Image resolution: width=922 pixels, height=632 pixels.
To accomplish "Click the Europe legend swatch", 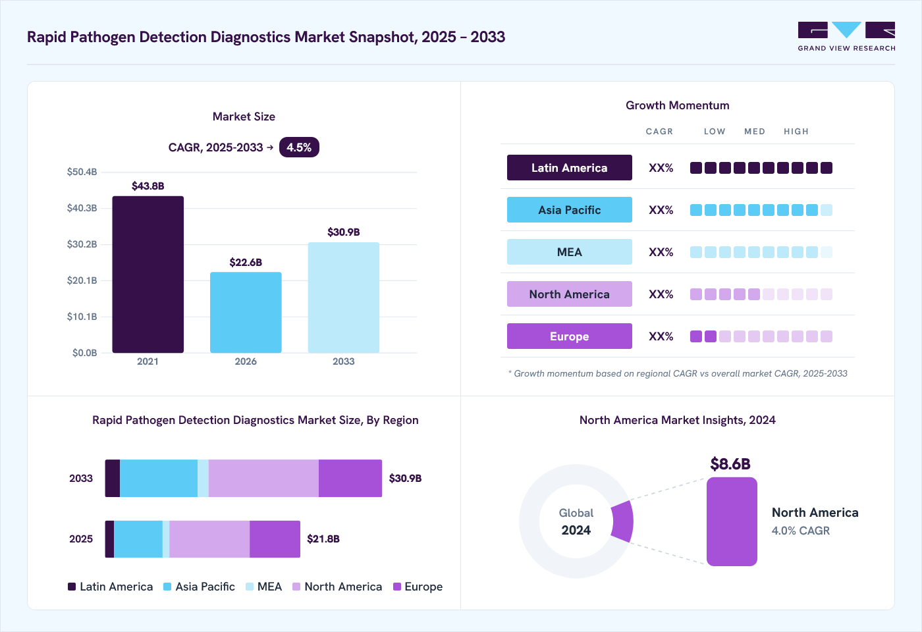I will (397, 587).
